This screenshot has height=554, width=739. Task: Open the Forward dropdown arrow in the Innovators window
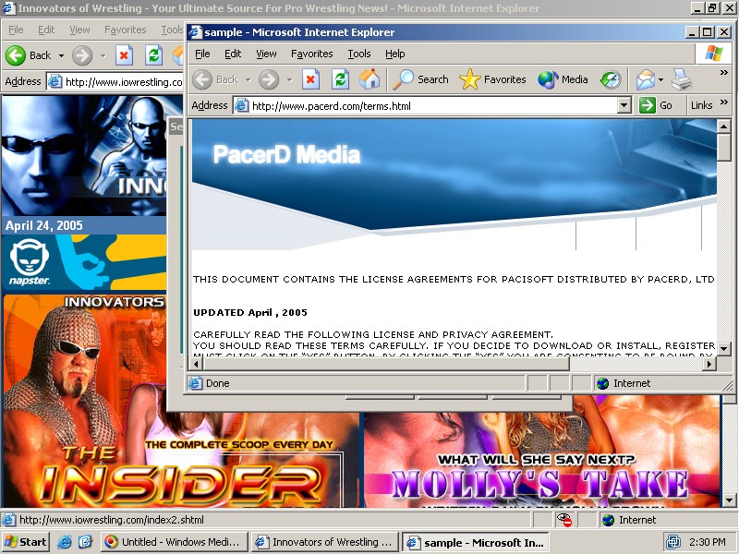pos(103,55)
